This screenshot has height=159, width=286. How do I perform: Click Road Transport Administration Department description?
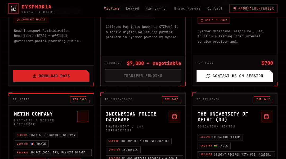[47, 36]
